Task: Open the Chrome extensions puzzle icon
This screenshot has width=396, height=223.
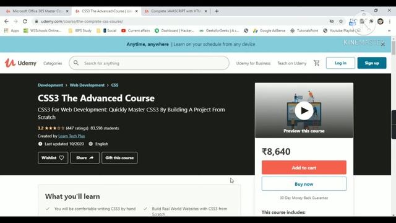Action: (x=371, y=22)
